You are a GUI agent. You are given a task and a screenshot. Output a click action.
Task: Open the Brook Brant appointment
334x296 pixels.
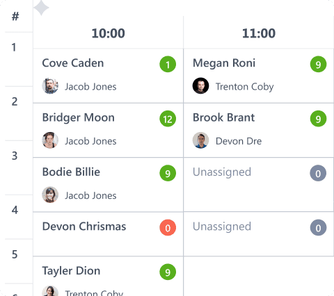[259, 131]
